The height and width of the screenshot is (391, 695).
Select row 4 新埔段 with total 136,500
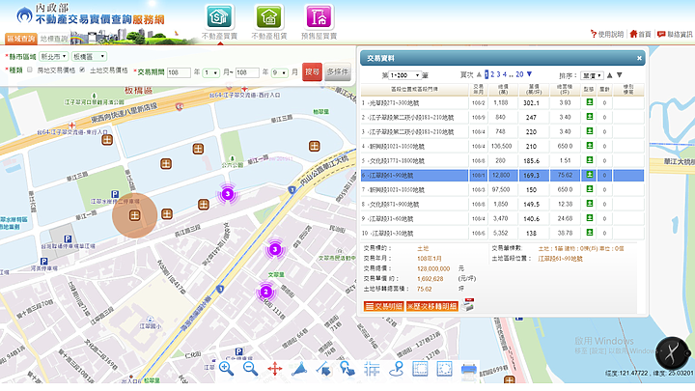coord(502,147)
